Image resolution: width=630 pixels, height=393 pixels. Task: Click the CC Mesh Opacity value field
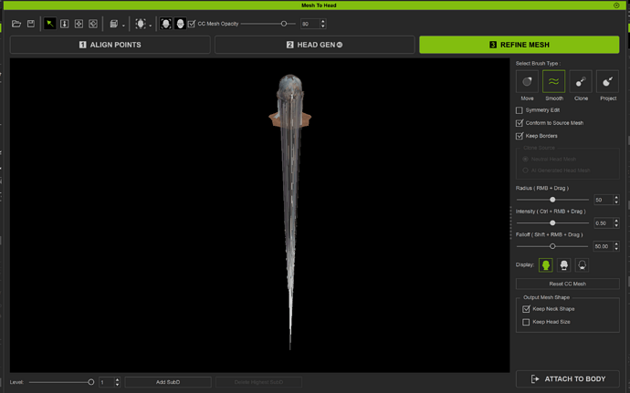pos(310,24)
